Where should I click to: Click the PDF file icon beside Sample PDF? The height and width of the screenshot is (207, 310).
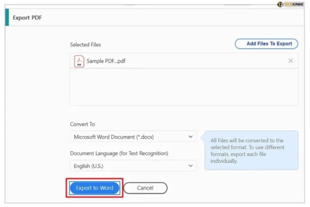79,61
